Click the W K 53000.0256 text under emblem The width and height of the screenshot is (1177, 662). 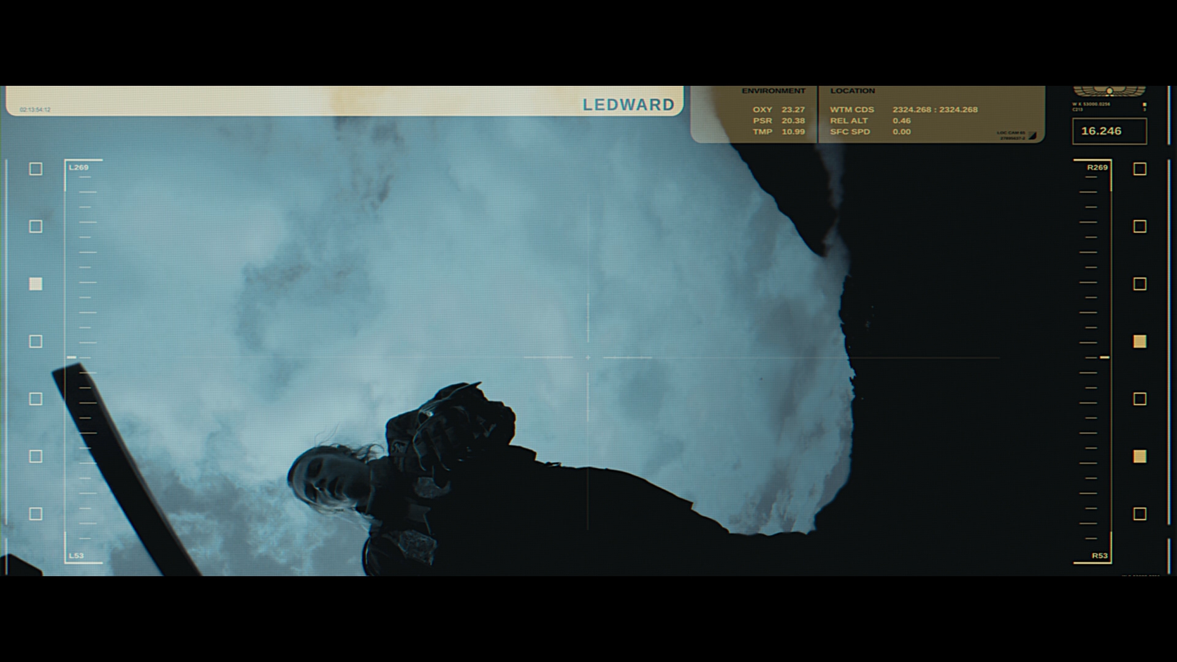(x=1091, y=104)
